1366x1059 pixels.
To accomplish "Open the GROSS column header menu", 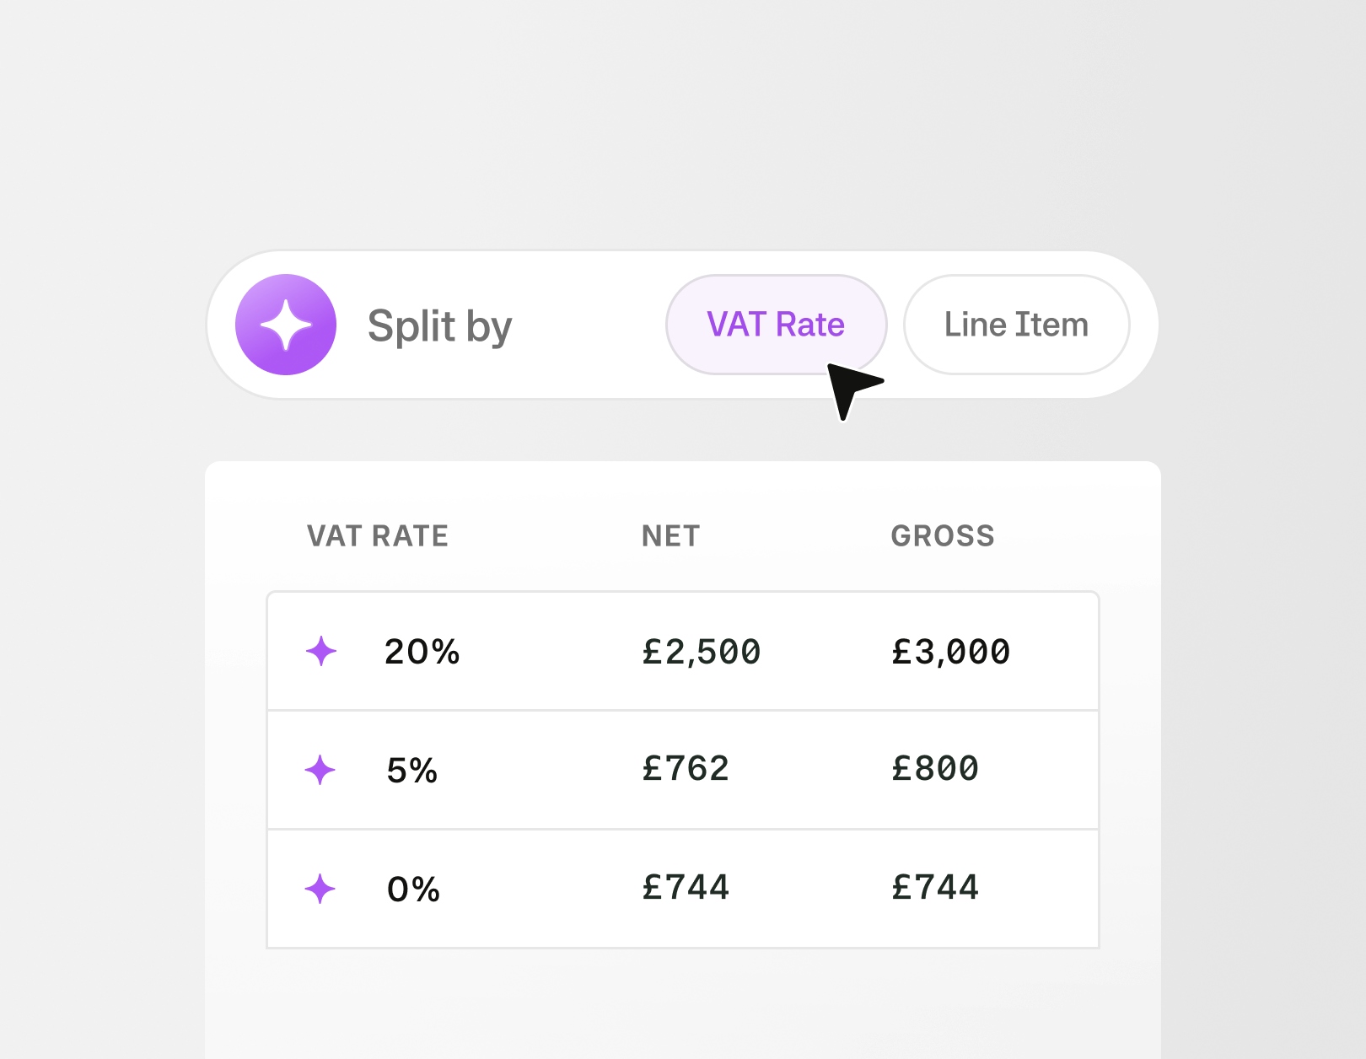I will 943,535.
